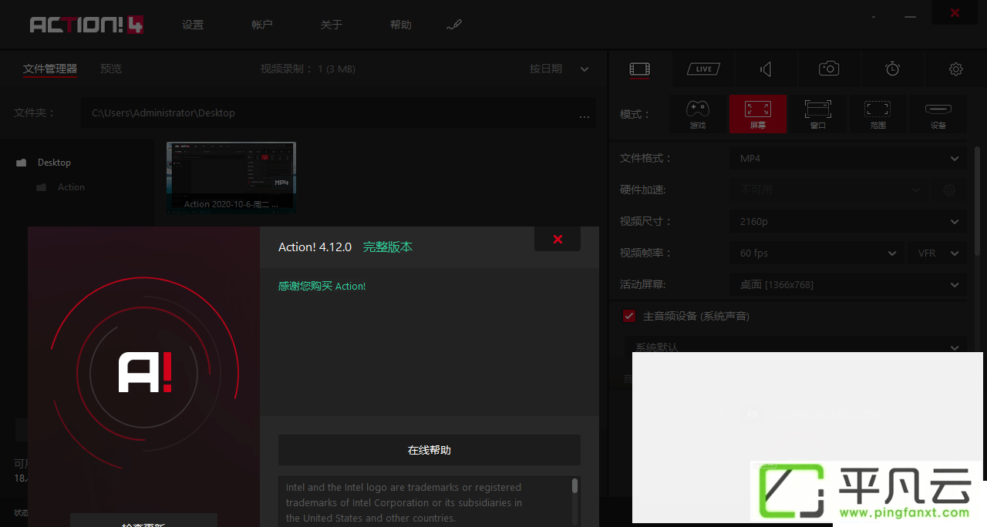Open the Action 2020-10-6 video thumbnail
The width and height of the screenshot is (987, 527).
[231, 177]
